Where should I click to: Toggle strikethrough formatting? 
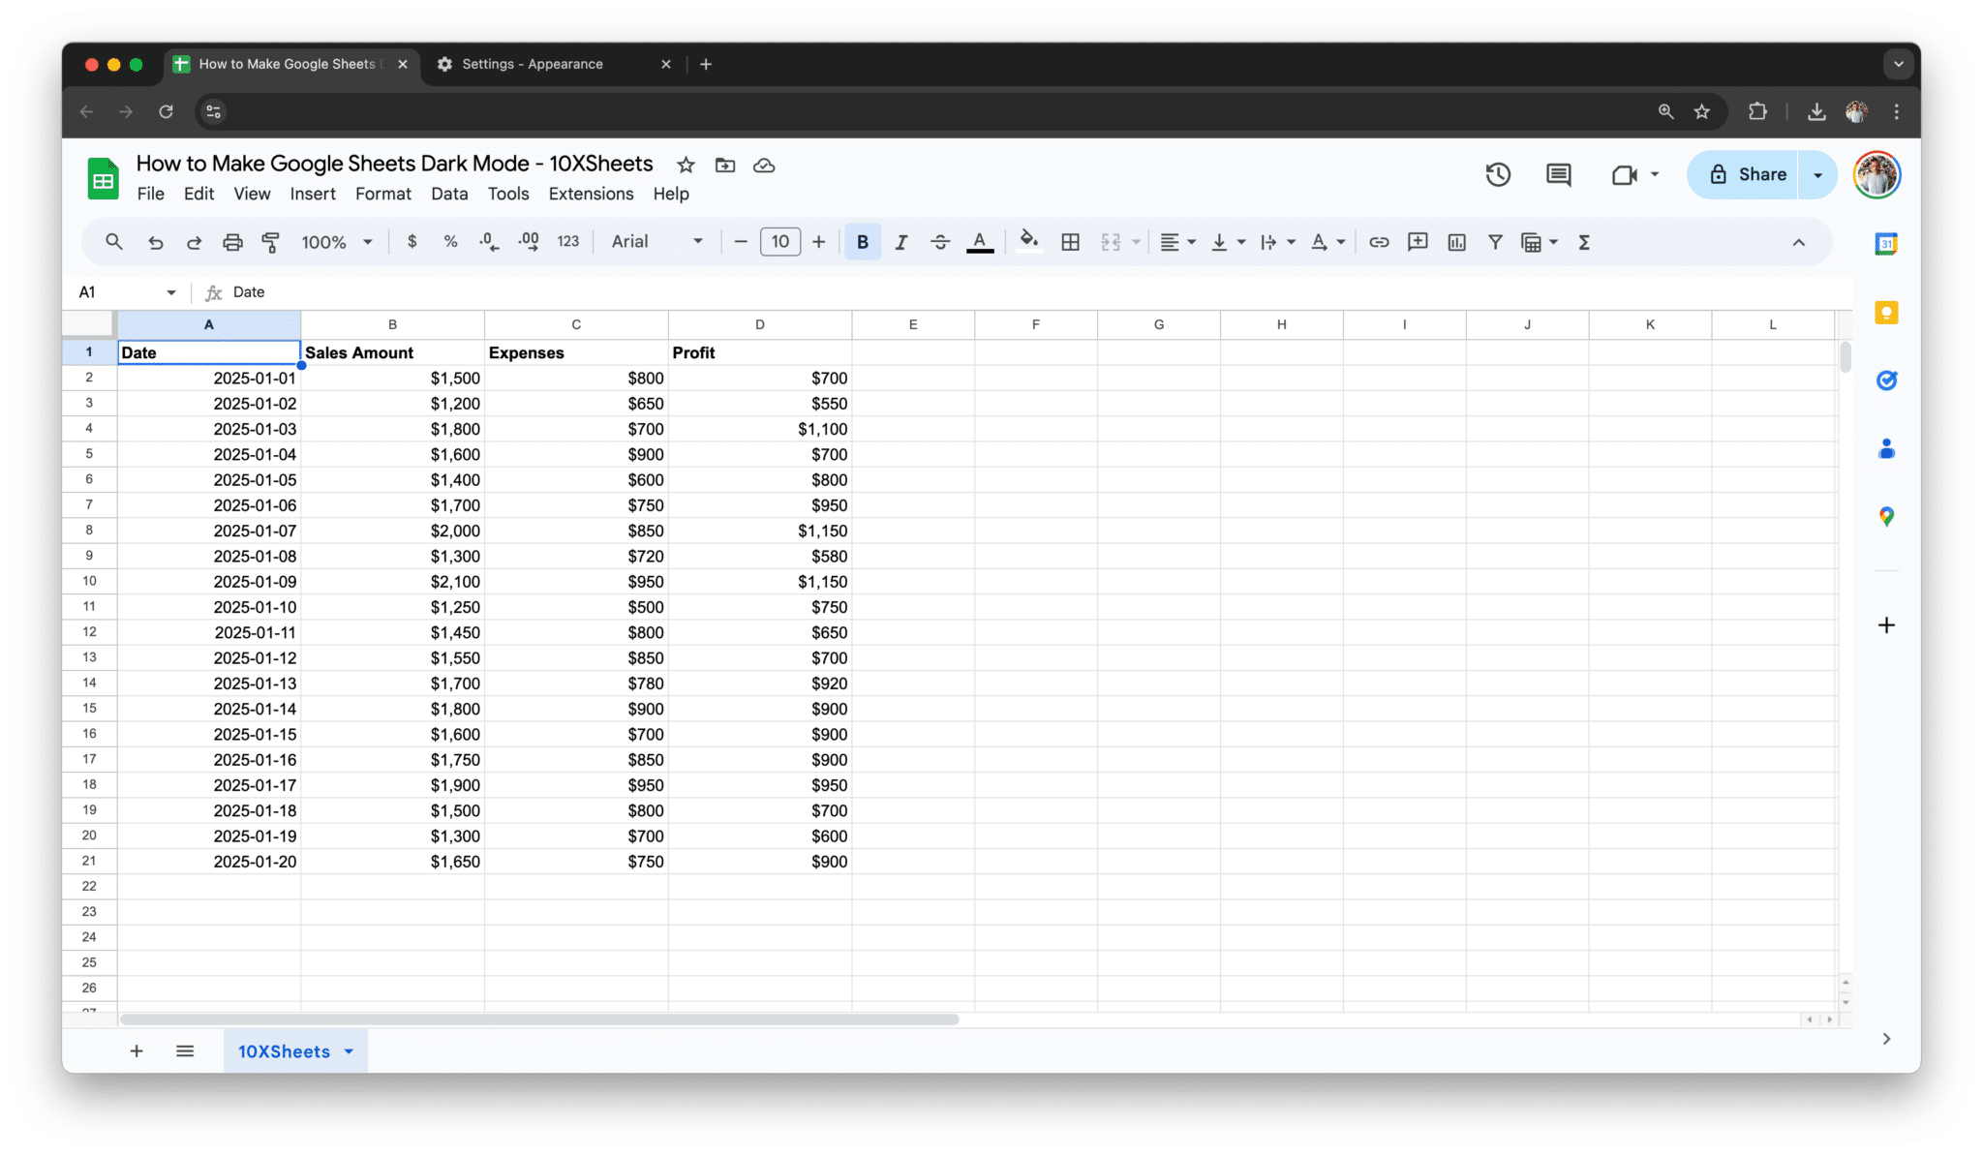click(939, 242)
